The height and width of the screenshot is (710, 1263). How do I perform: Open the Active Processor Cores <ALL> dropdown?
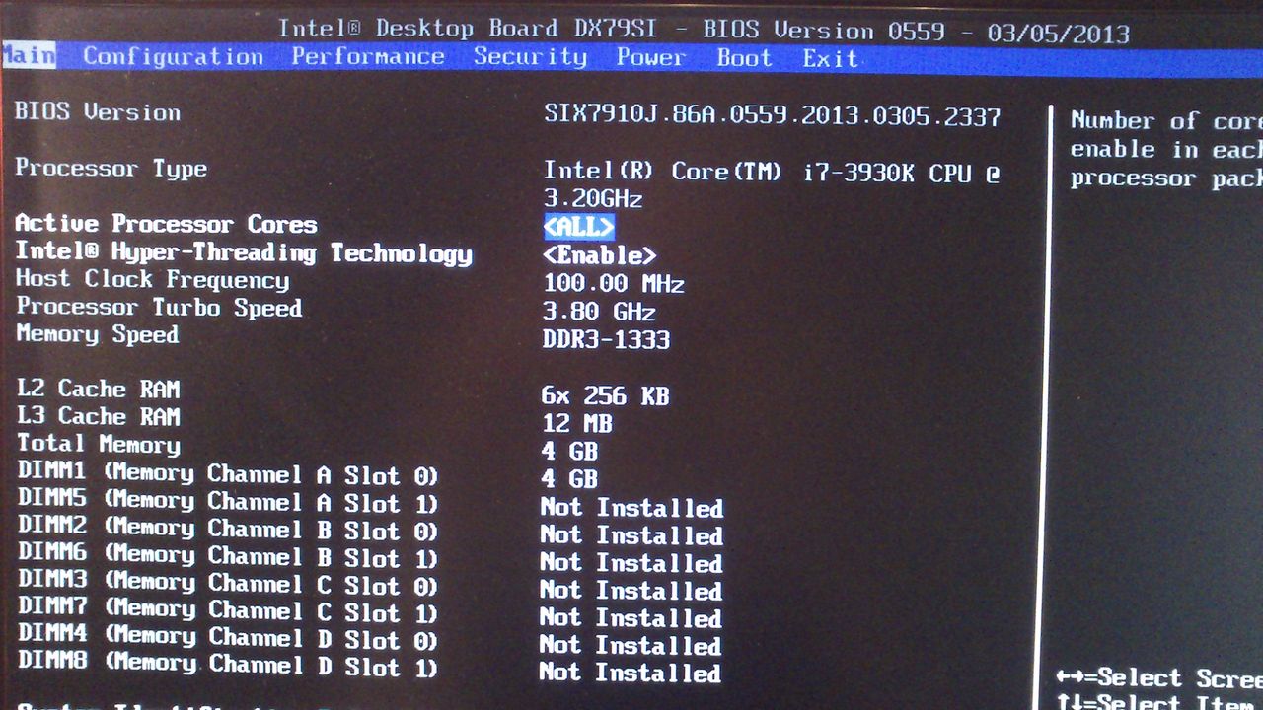(x=579, y=228)
